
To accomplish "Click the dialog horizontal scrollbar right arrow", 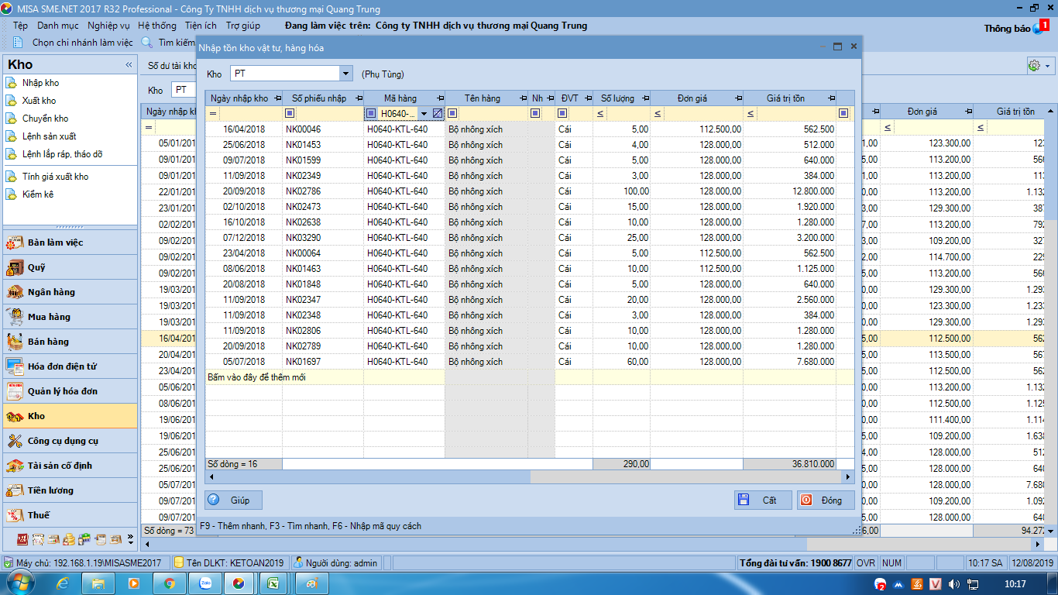I will tap(848, 477).
